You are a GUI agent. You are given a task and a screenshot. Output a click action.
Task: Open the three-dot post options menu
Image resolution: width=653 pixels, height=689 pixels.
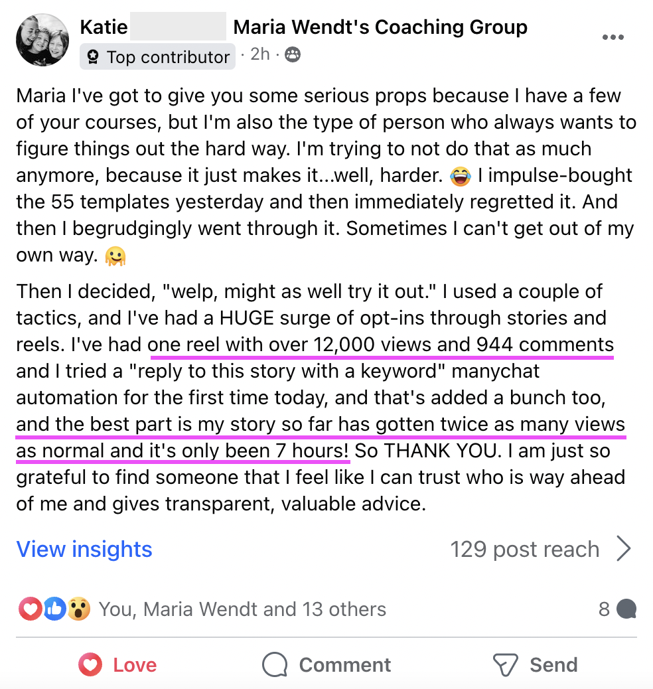612,38
